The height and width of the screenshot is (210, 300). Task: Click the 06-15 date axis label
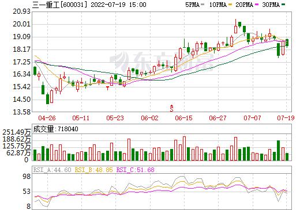click(x=183, y=118)
